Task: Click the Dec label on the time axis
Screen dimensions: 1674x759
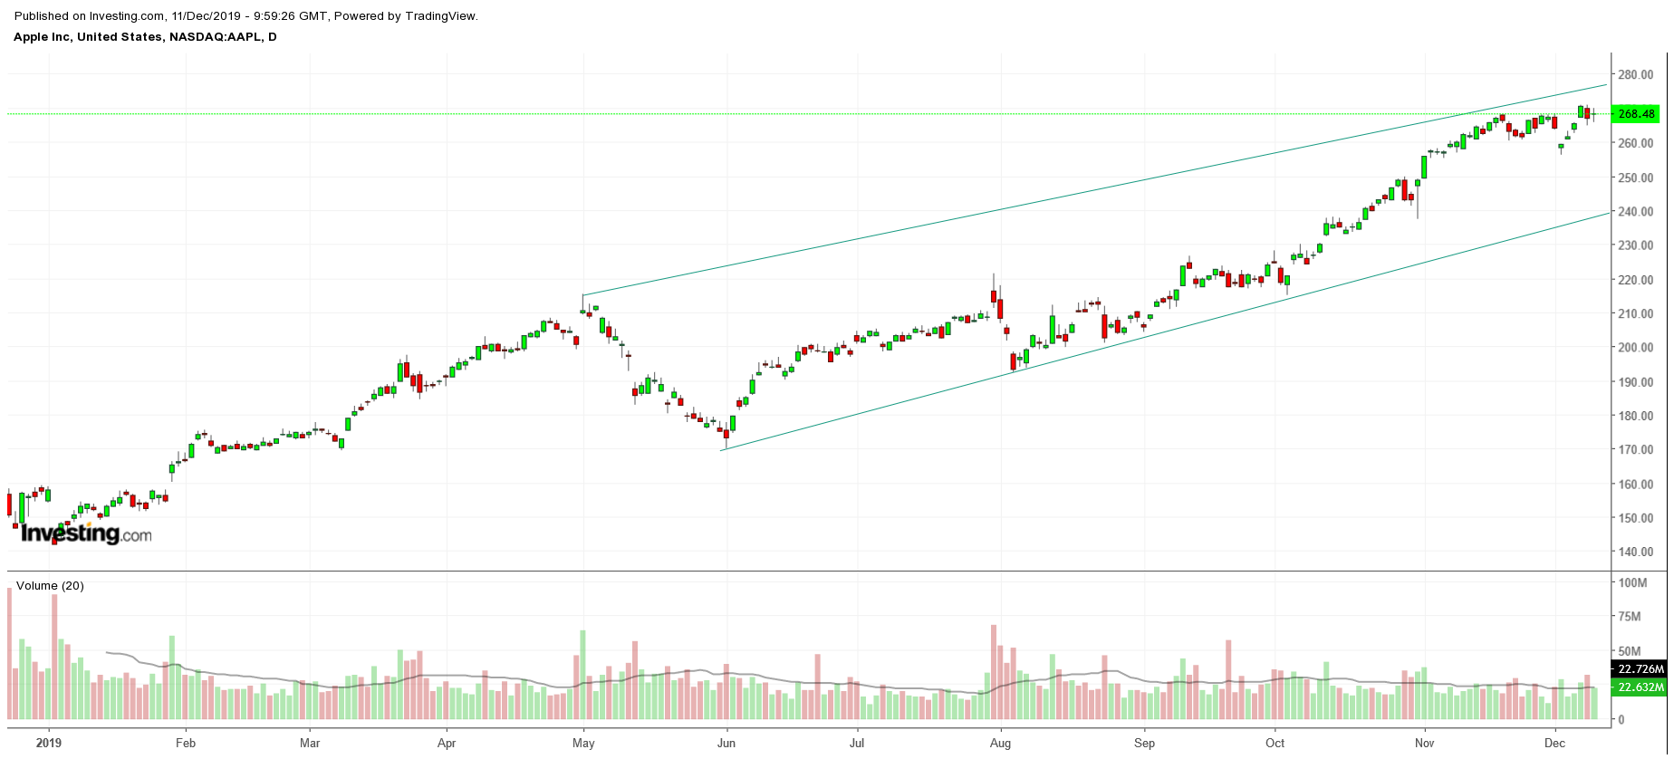Action: pyautogui.click(x=1555, y=743)
